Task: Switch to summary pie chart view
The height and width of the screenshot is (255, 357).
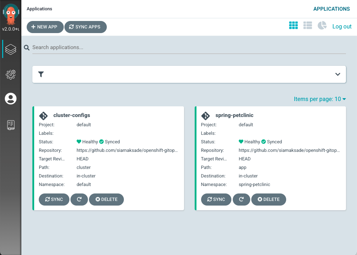Action: [x=322, y=25]
